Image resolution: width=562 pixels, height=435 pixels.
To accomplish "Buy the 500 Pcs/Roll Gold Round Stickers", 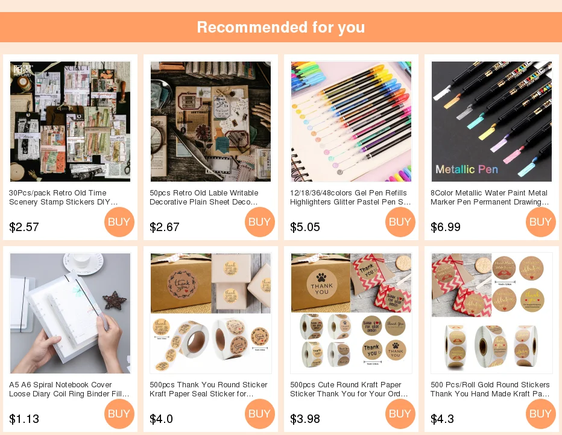I will pyautogui.click(x=541, y=413).
